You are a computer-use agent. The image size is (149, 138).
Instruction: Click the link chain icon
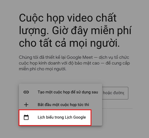pyautogui.click(x=26, y=92)
